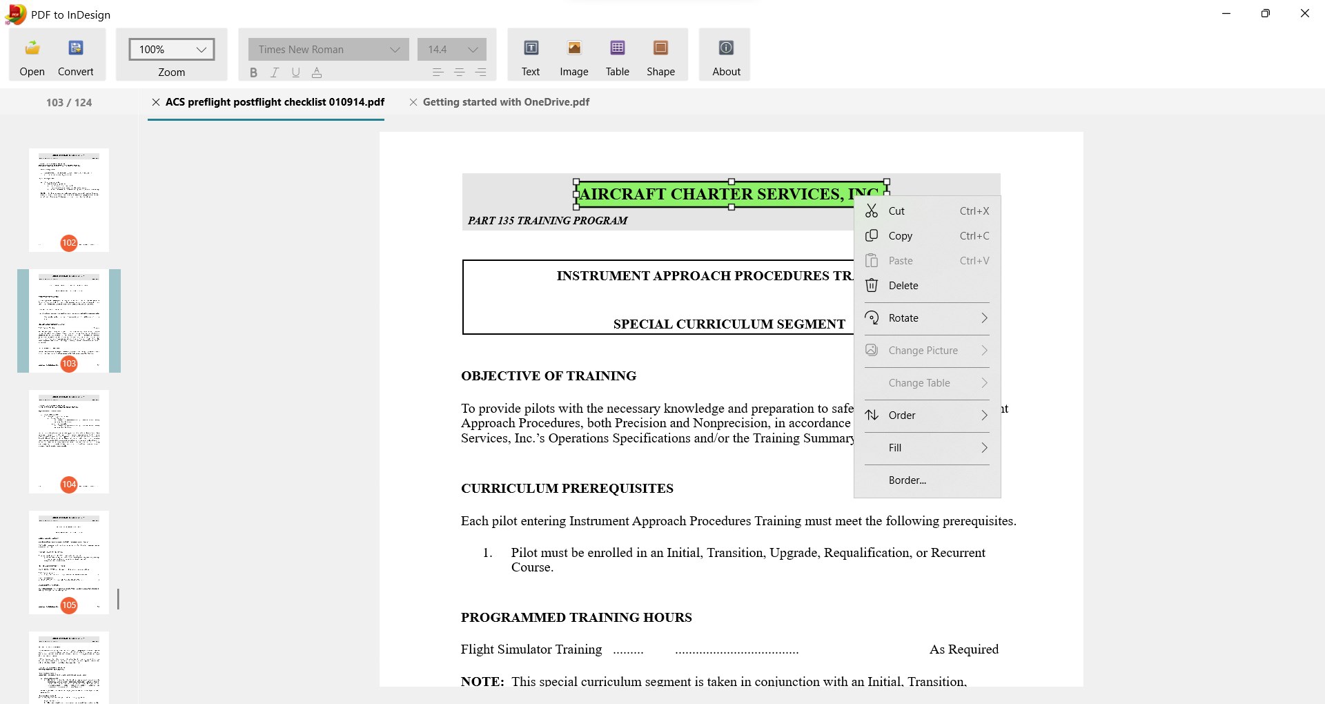Screen dimensions: 1325x704
Task: Open font size 14.4 dropdown
Action: (x=452, y=49)
